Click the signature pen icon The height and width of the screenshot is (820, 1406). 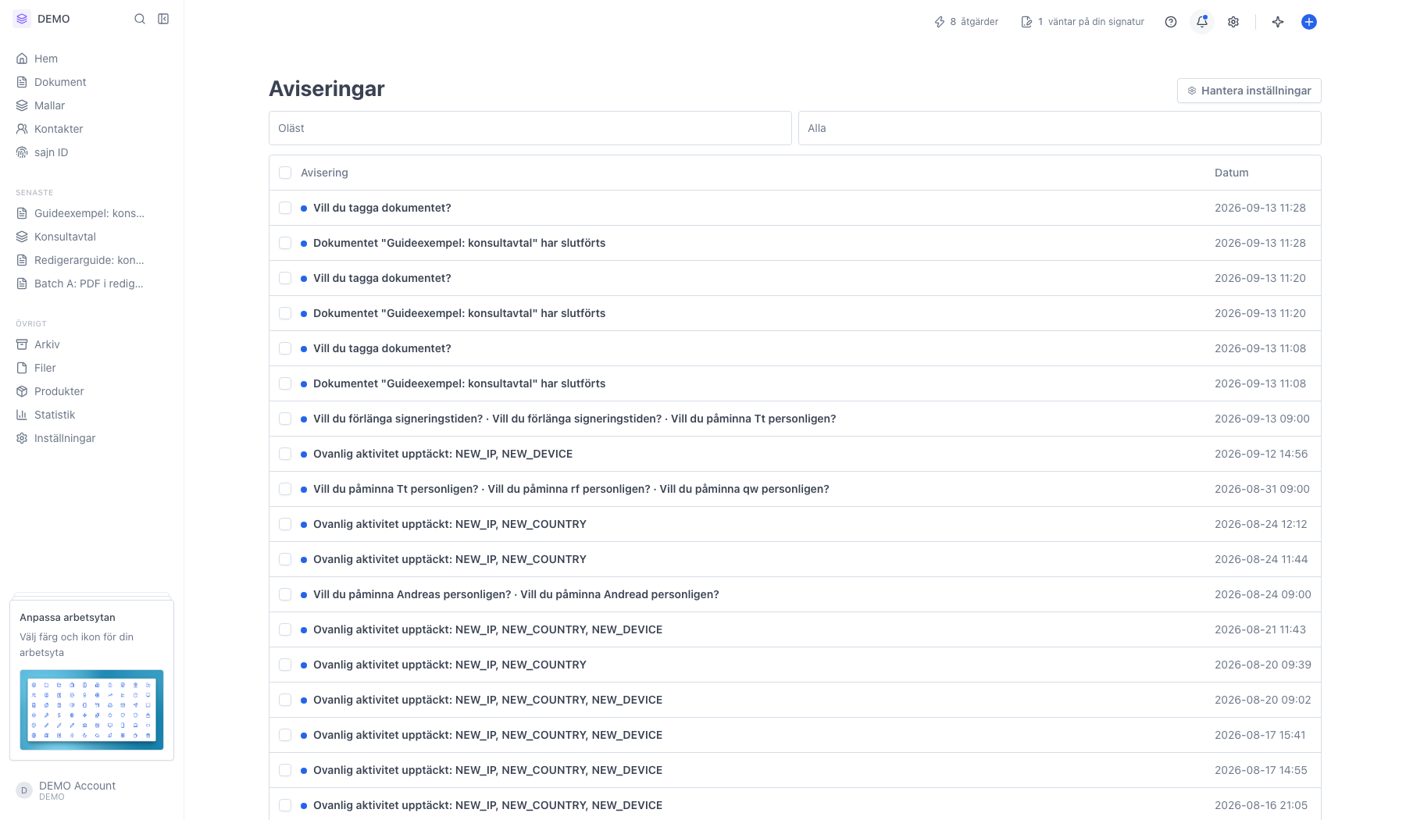(x=1026, y=22)
